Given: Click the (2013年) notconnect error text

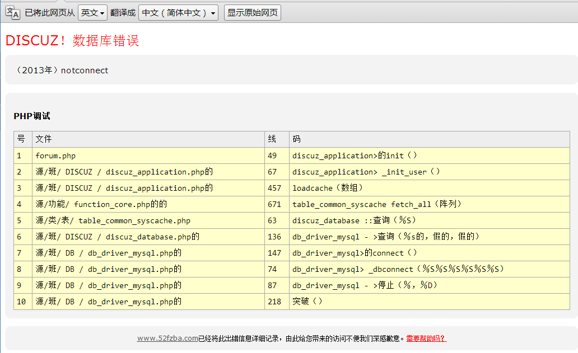Looking at the screenshot, I should [x=62, y=70].
